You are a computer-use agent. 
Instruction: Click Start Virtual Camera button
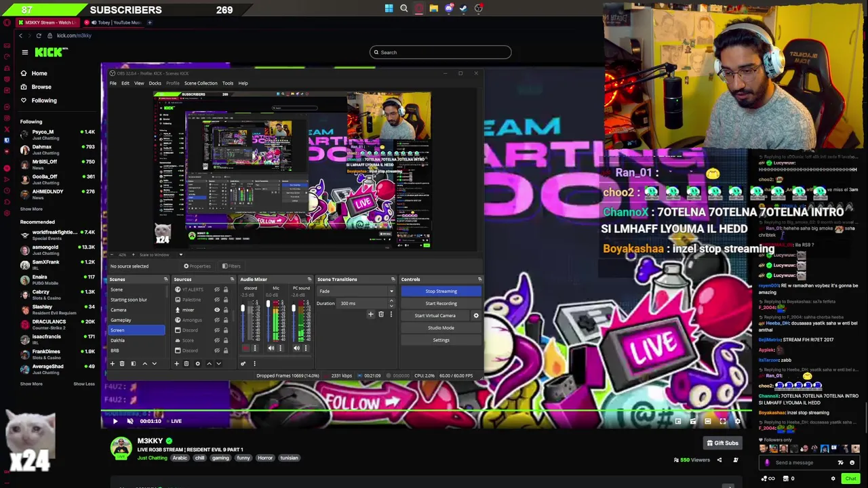pyautogui.click(x=435, y=315)
